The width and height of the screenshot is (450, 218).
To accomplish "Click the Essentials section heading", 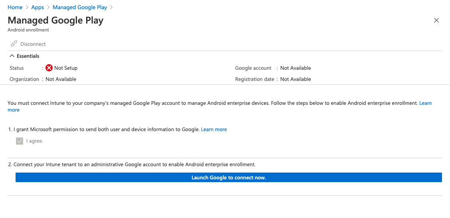I will click(x=28, y=56).
